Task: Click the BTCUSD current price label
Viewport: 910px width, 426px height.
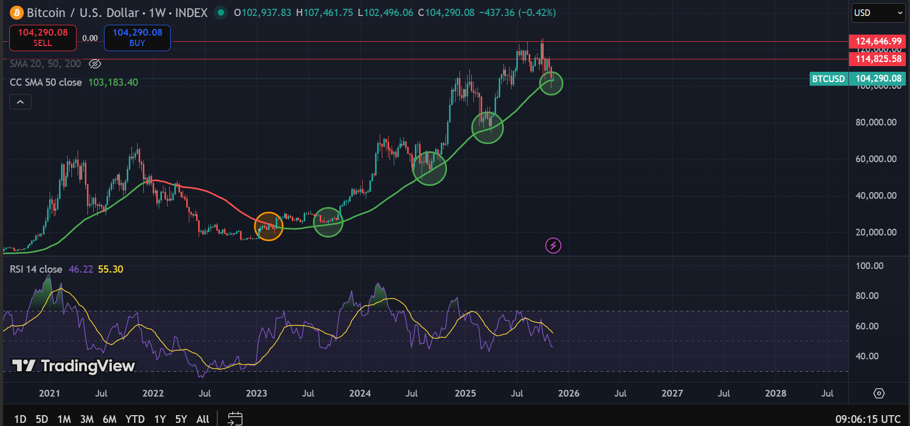Action: 828,78
